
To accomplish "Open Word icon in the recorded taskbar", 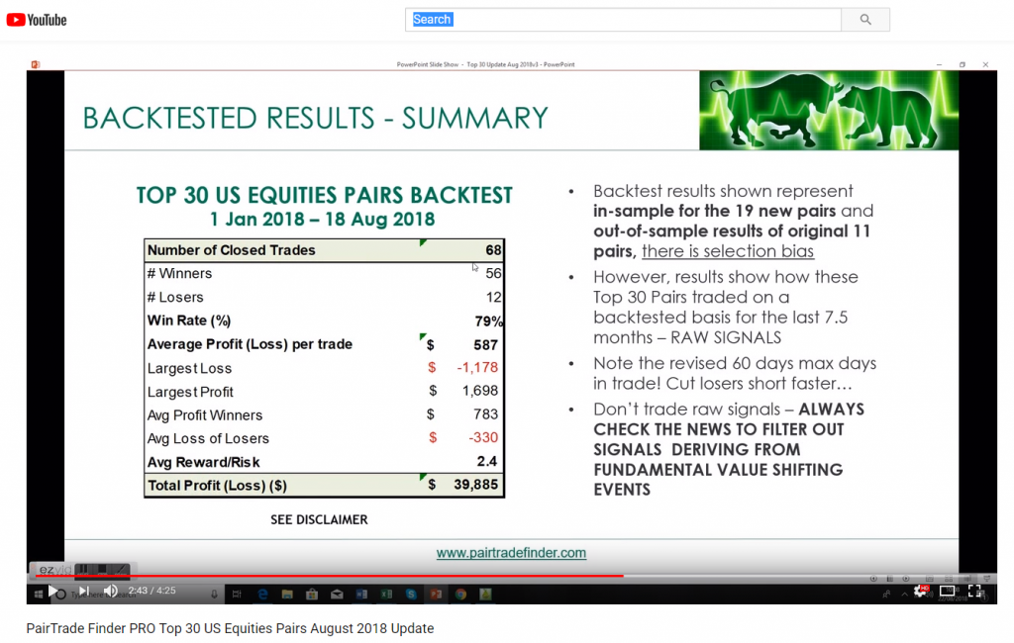I will [x=360, y=595].
